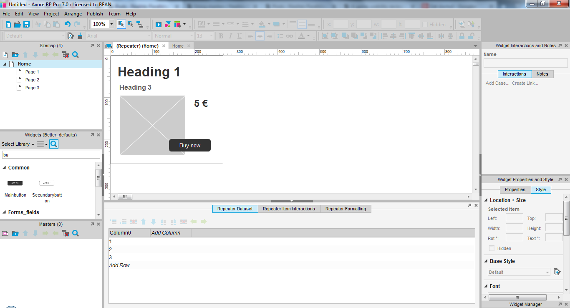Search pages in the Sitemap panel
This screenshot has width=570, height=308.
pos(76,55)
